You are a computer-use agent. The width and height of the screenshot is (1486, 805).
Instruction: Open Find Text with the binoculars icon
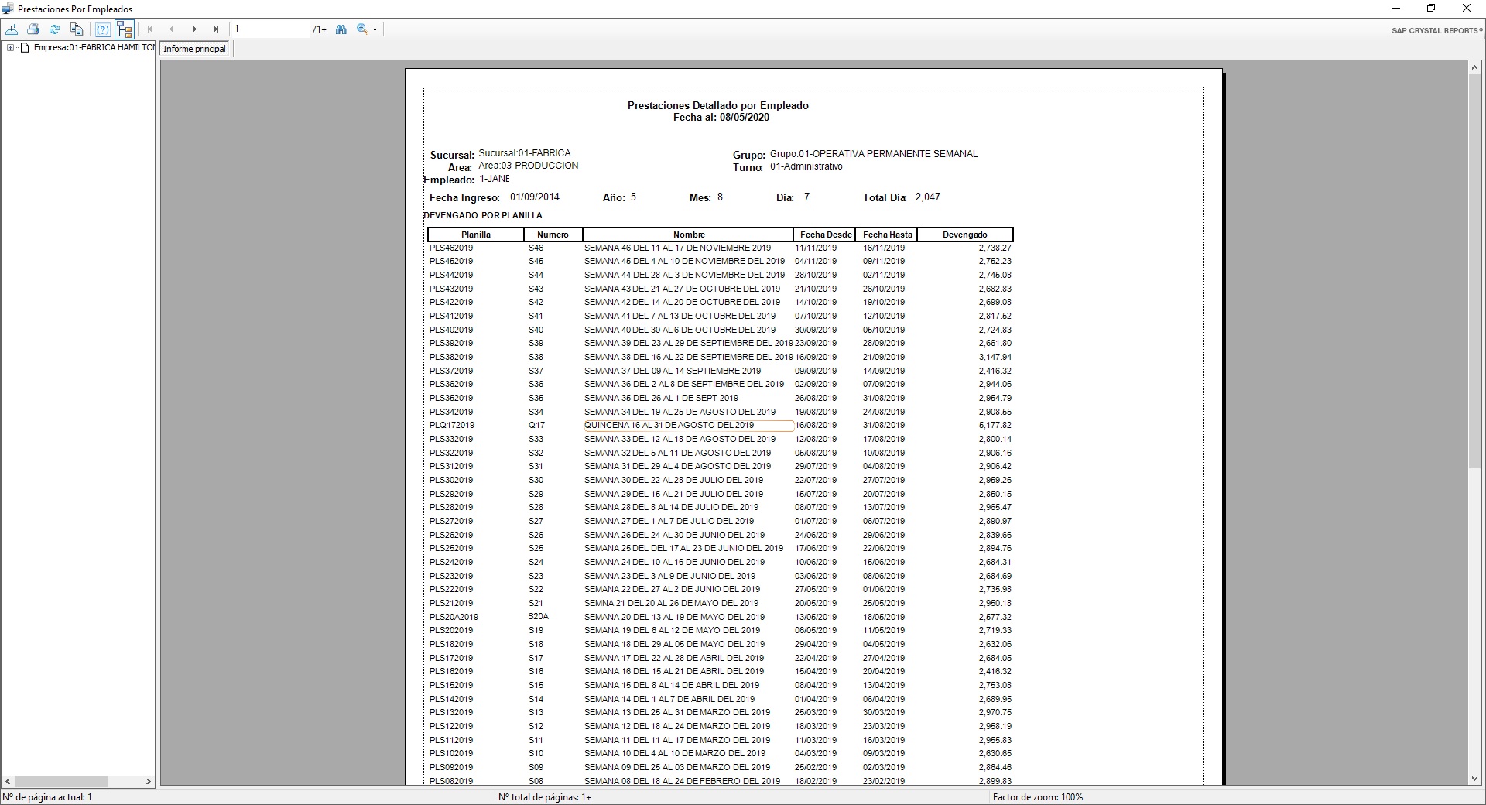click(x=341, y=29)
